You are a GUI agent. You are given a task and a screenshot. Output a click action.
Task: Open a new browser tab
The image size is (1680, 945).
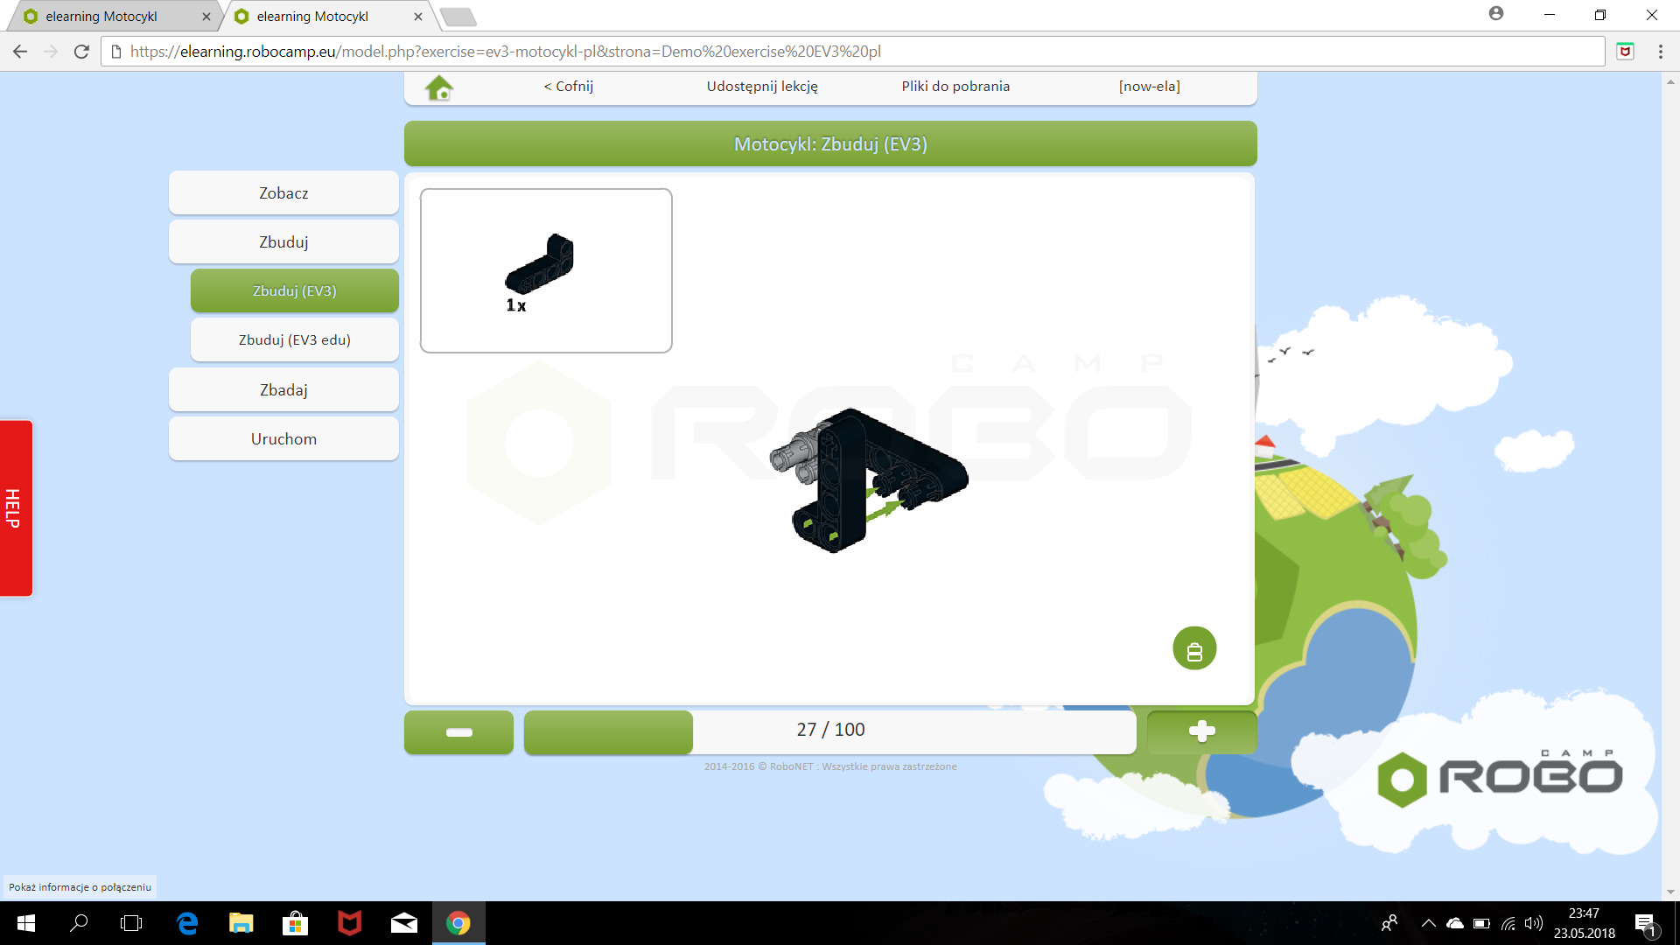point(458,17)
